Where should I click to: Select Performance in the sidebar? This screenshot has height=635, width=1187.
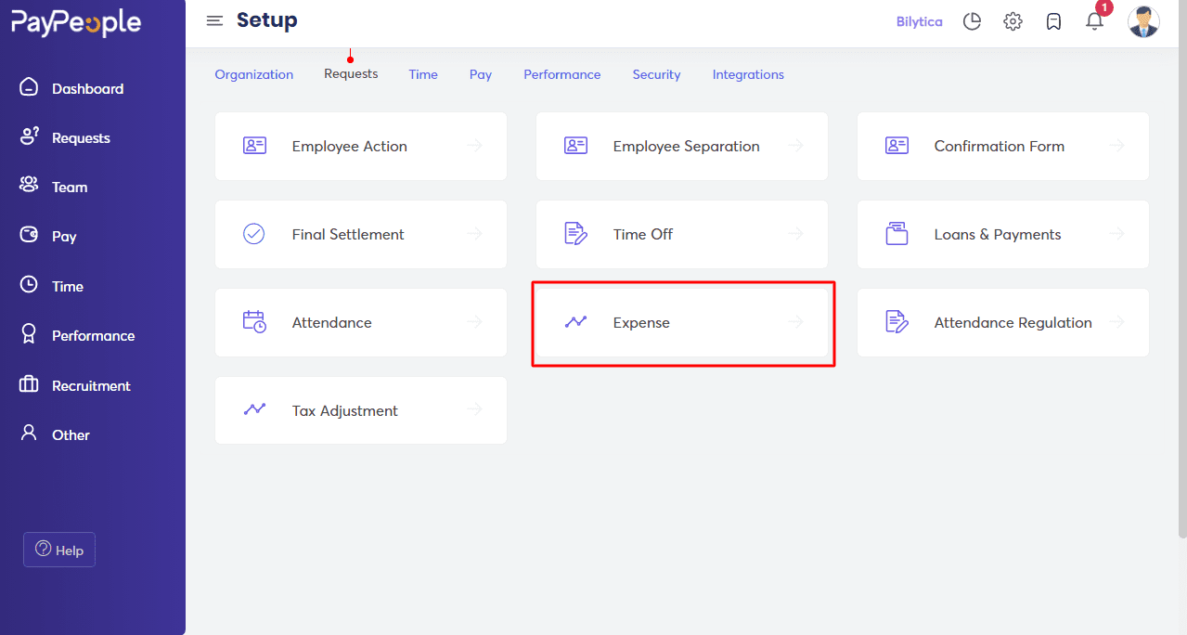click(93, 335)
